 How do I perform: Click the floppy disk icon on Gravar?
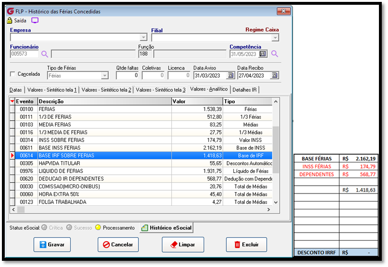point(43,245)
